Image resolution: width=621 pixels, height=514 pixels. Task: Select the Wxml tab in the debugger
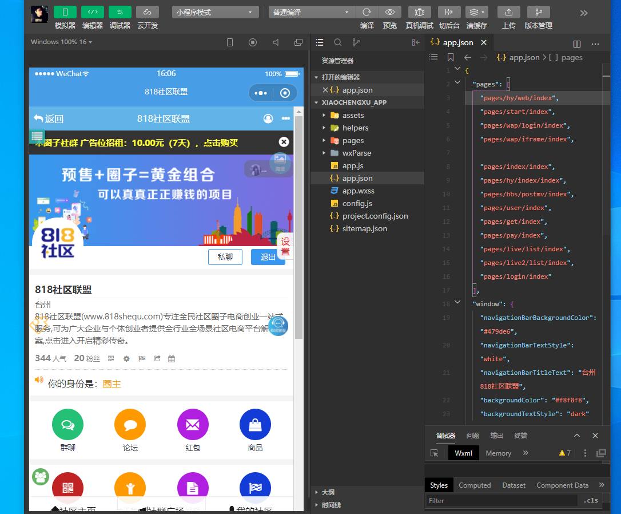click(x=463, y=453)
